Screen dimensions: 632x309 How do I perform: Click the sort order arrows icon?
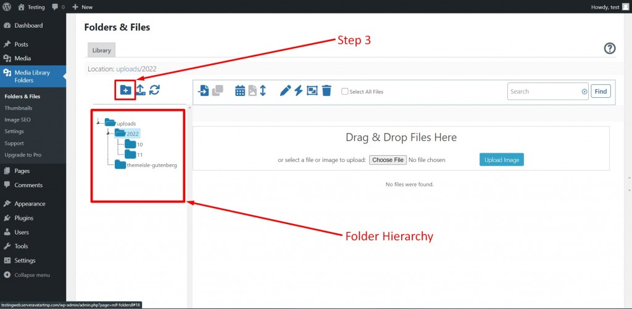click(x=263, y=91)
